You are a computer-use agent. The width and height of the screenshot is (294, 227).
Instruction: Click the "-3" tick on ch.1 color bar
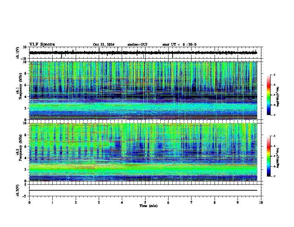(274, 75)
